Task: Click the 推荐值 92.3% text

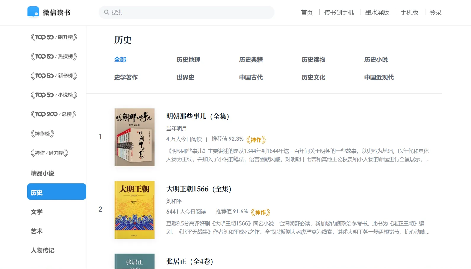Action: click(227, 139)
